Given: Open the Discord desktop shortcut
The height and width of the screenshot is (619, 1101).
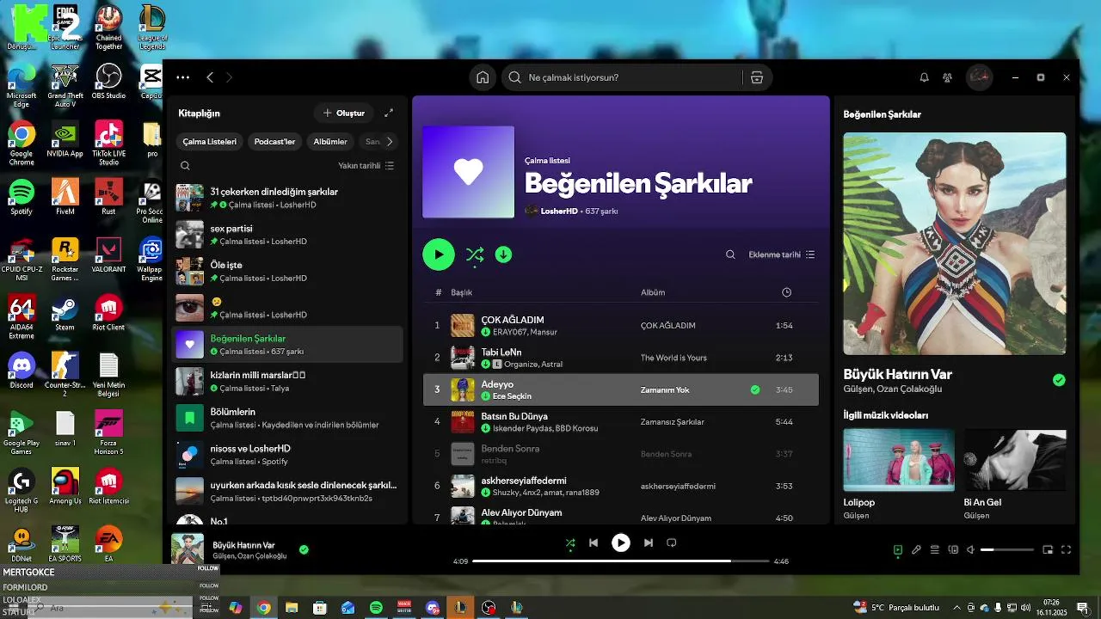Looking at the screenshot, I should click(22, 371).
